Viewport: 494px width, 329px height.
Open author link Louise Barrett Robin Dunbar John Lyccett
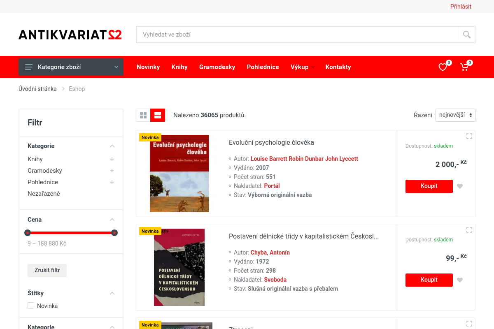[304, 159]
